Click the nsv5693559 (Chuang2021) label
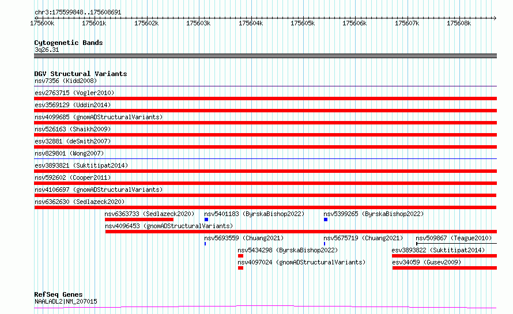This screenshot has width=513, height=314. (244, 238)
